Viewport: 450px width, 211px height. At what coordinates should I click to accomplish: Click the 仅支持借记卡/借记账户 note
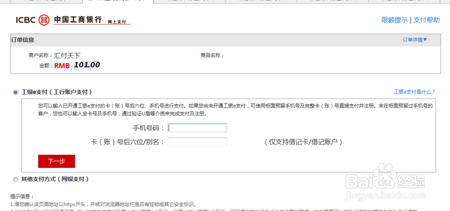click(304, 142)
